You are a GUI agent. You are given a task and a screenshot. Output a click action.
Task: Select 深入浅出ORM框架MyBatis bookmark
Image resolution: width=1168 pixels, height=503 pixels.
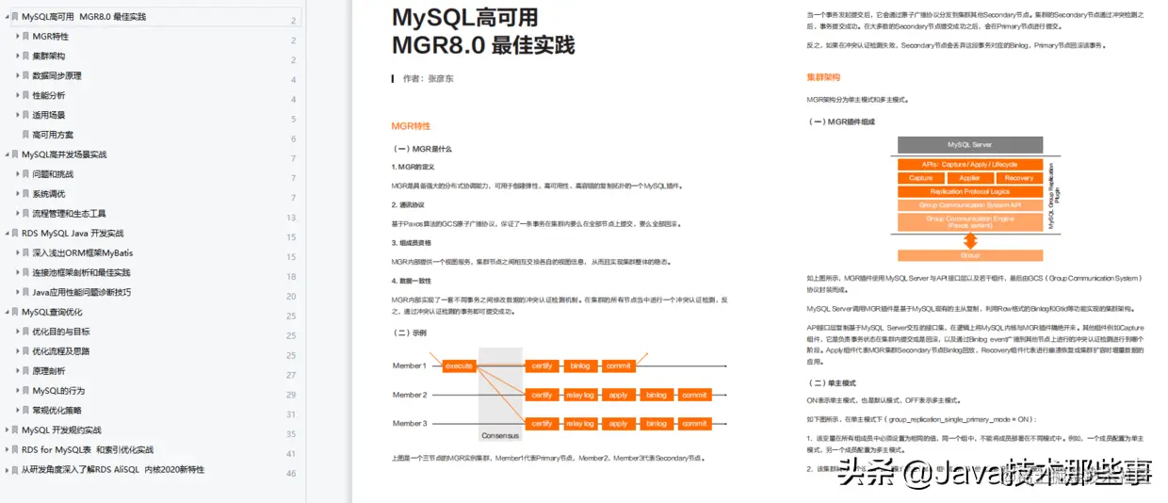83,253
